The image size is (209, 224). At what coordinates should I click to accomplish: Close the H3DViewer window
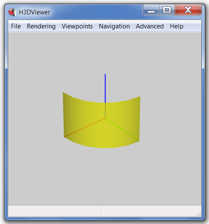tap(188, 10)
